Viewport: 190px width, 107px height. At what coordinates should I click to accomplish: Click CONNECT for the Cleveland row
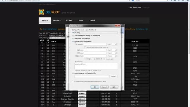(x=82, y=94)
